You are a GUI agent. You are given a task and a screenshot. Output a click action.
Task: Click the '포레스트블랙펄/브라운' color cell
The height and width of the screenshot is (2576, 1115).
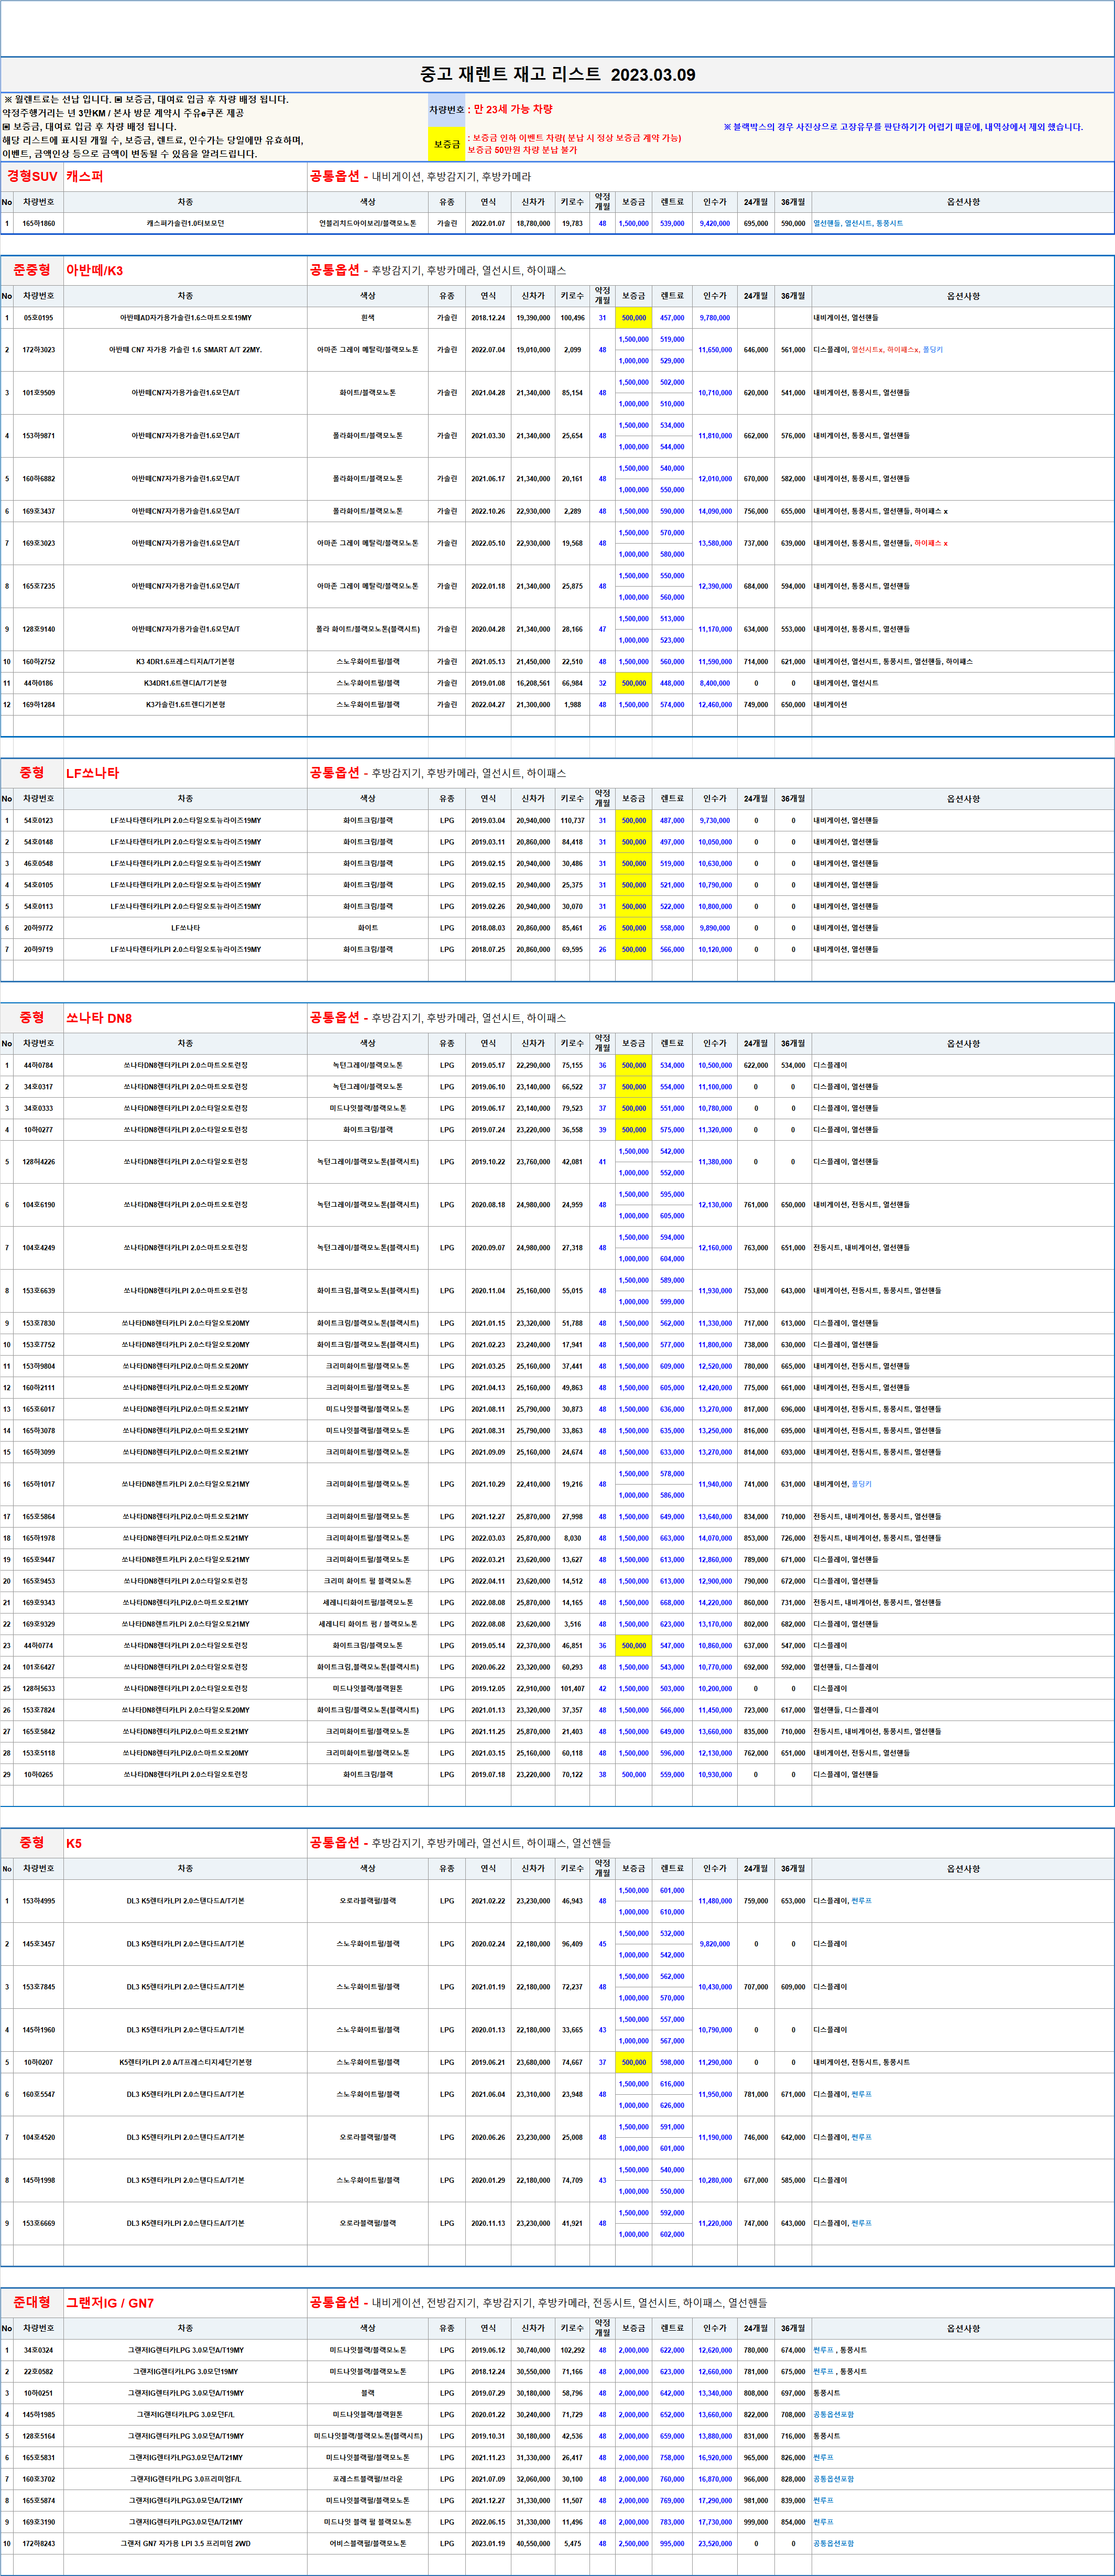[368, 2479]
